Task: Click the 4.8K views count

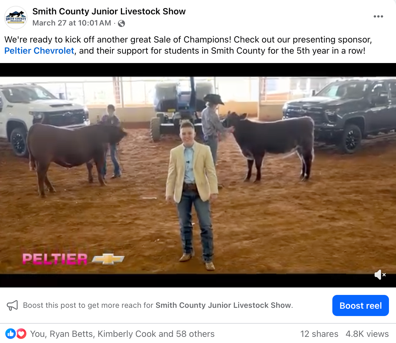Action: click(367, 334)
